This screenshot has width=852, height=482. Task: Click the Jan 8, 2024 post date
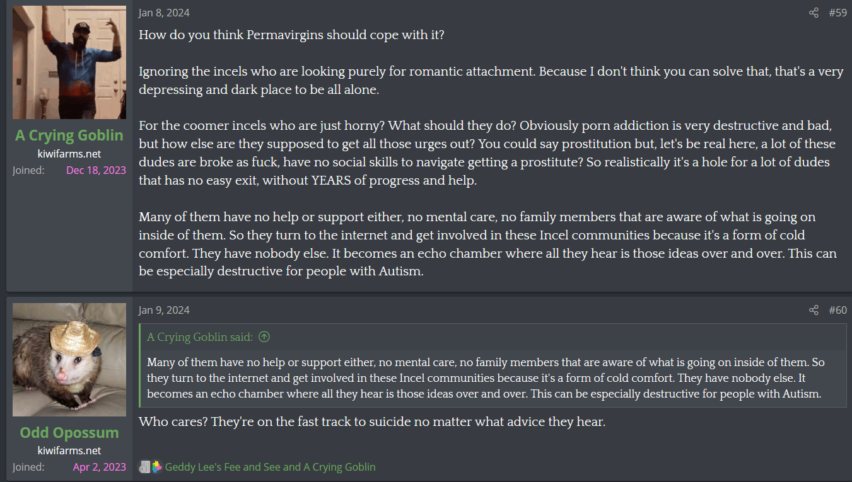164,13
